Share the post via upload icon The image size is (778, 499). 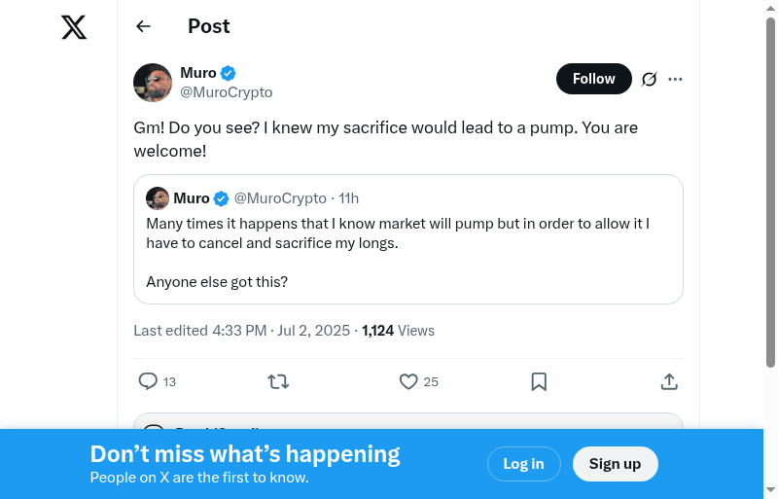click(x=669, y=381)
